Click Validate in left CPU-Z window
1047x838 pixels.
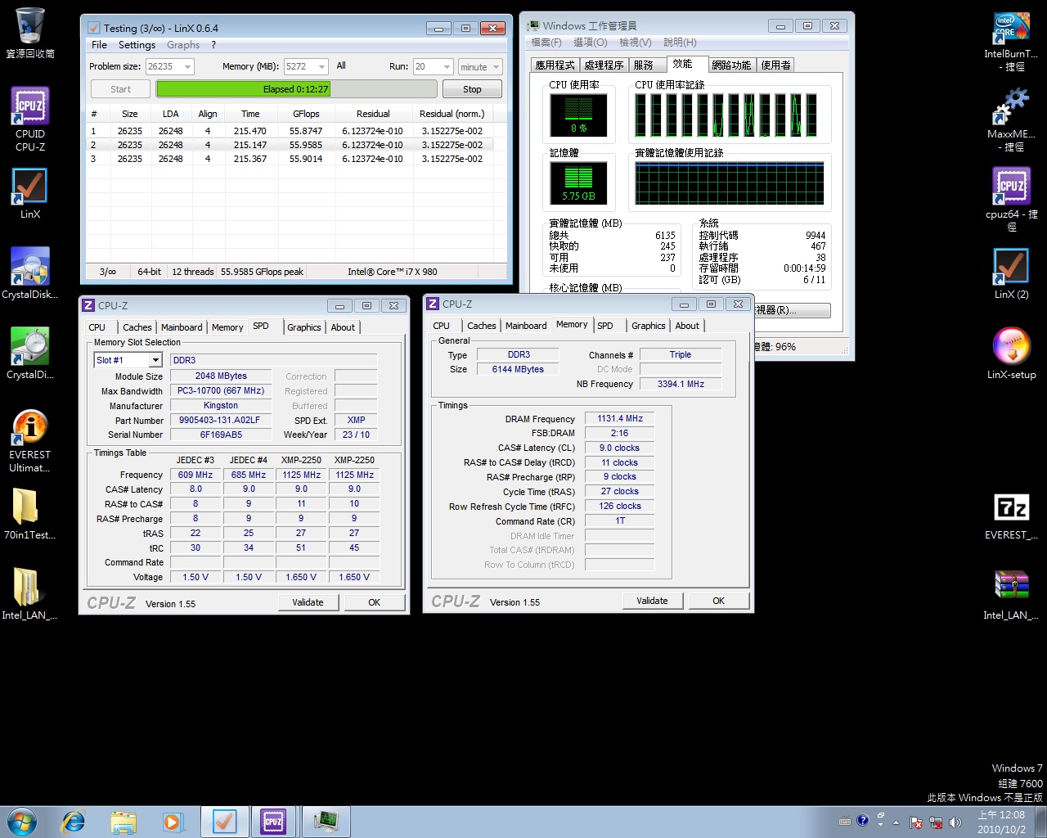[308, 602]
